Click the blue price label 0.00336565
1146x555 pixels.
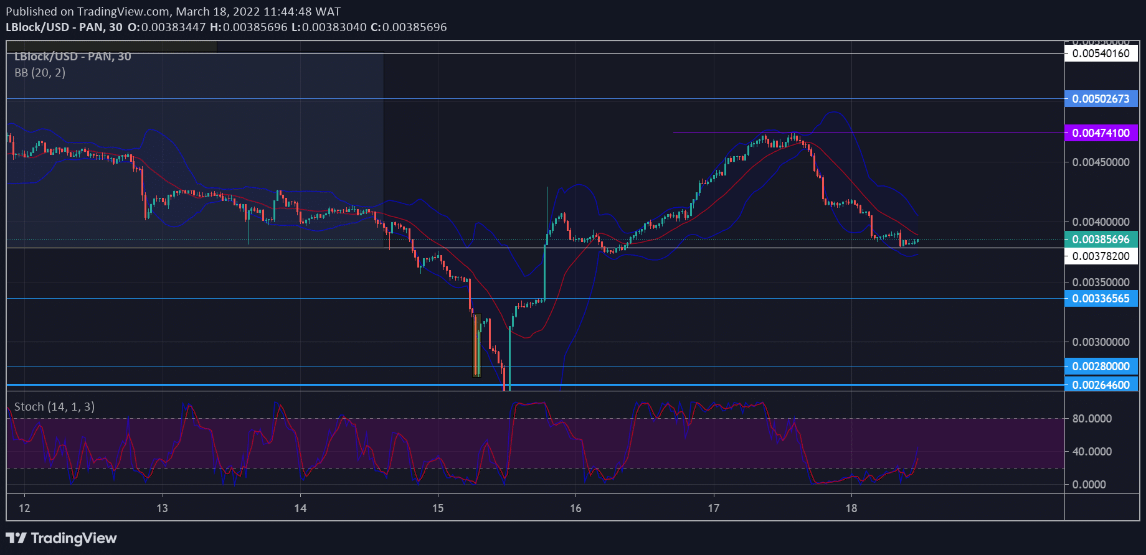pos(1101,299)
